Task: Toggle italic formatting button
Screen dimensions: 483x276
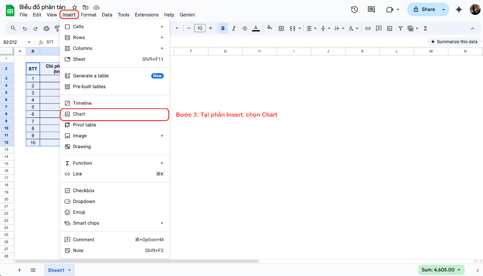Action: (x=234, y=28)
